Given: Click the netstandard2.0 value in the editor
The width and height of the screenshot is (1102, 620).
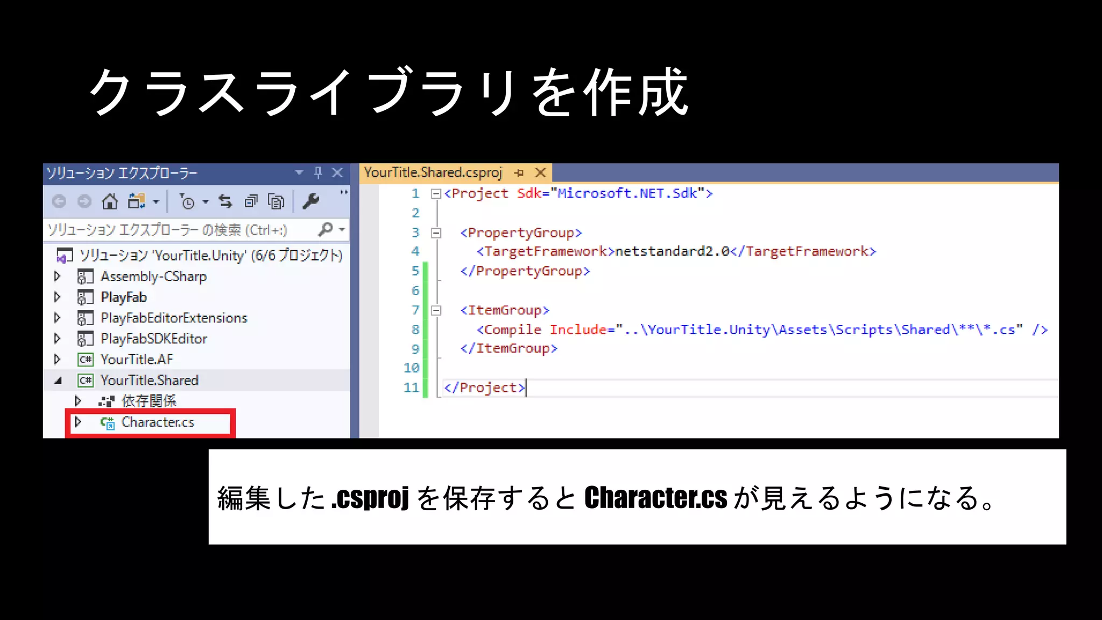Looking at the screenshot, I should tap(672, 251).
